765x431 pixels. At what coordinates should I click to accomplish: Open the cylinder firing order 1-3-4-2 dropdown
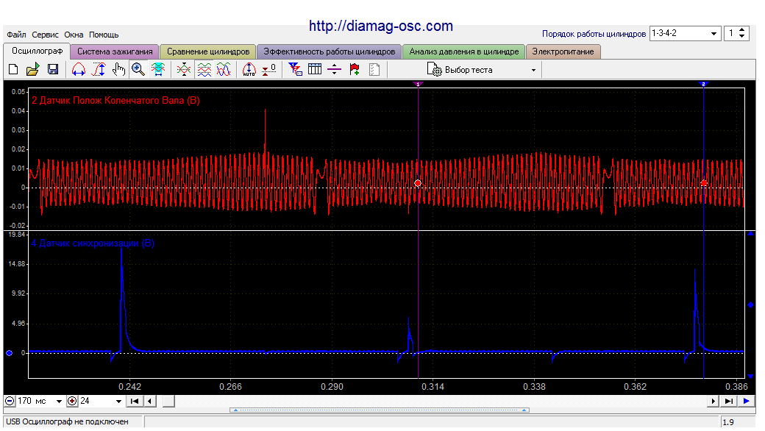714,34
